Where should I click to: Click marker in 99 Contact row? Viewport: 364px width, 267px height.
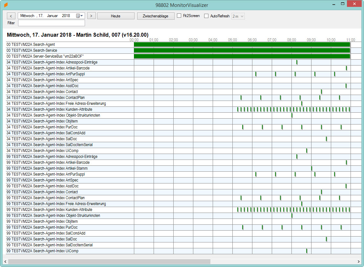322,192
